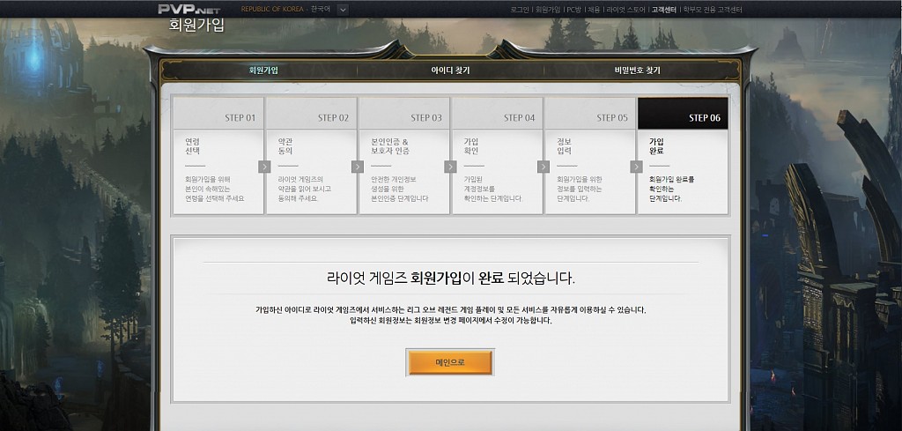
Task: Click the arrow between STEP 04 and STEP 05
Action: [x=543, y=167]
